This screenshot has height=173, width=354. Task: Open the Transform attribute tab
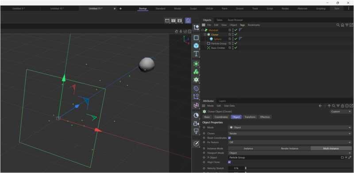point(250,117)
